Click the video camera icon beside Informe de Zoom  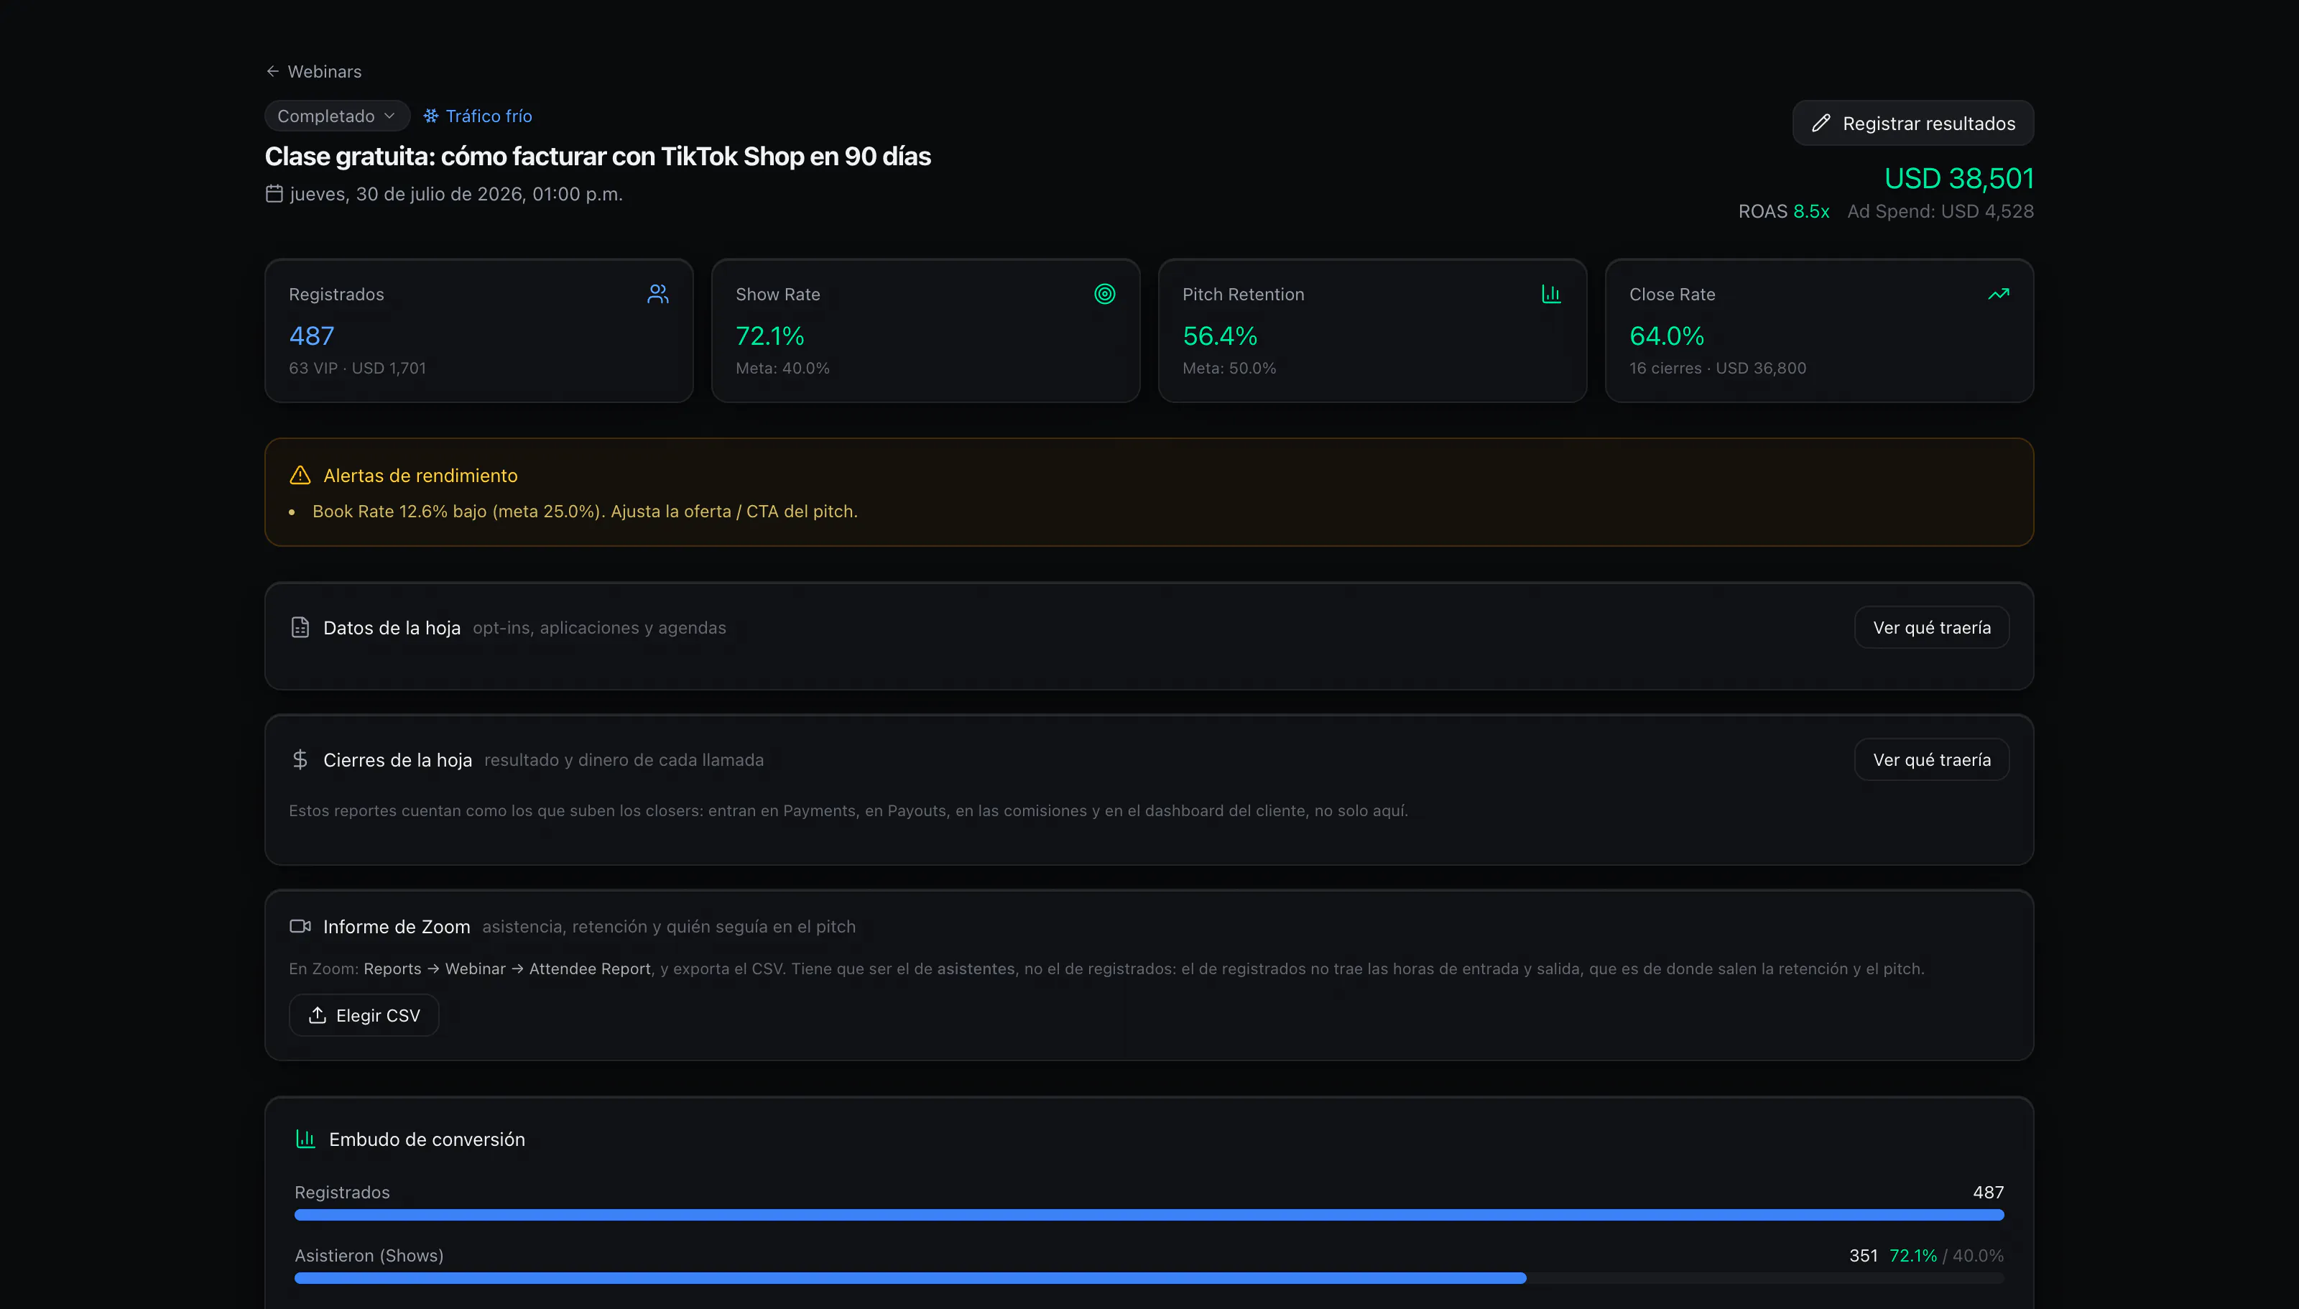300,926
